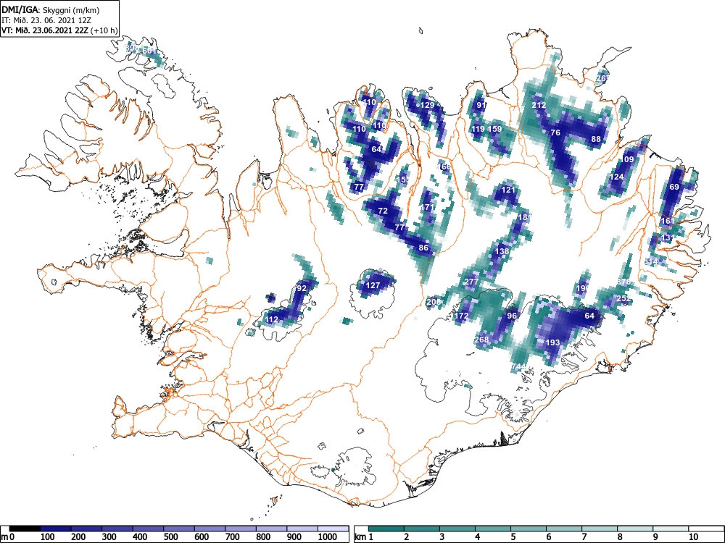Select the navy swatch between 100 and 200
Screen dimensions: 725x543
(56, 529)
